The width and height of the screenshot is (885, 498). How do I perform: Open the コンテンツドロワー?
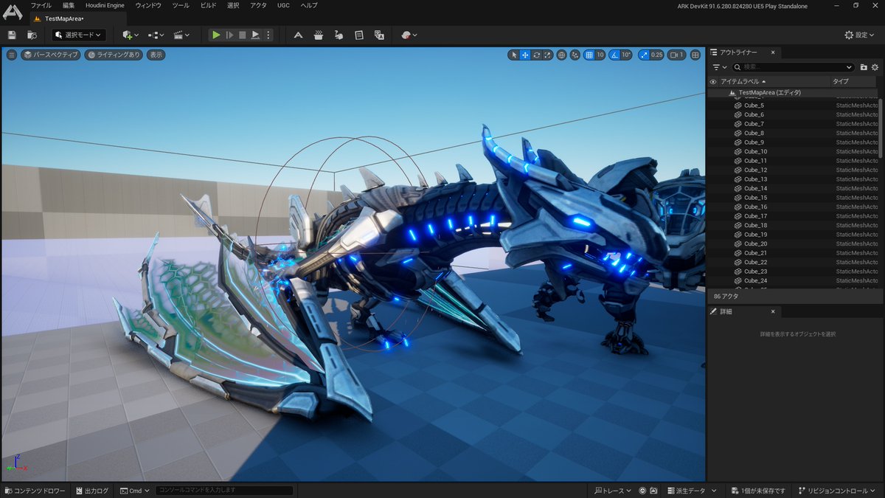[x=35, y=491]
